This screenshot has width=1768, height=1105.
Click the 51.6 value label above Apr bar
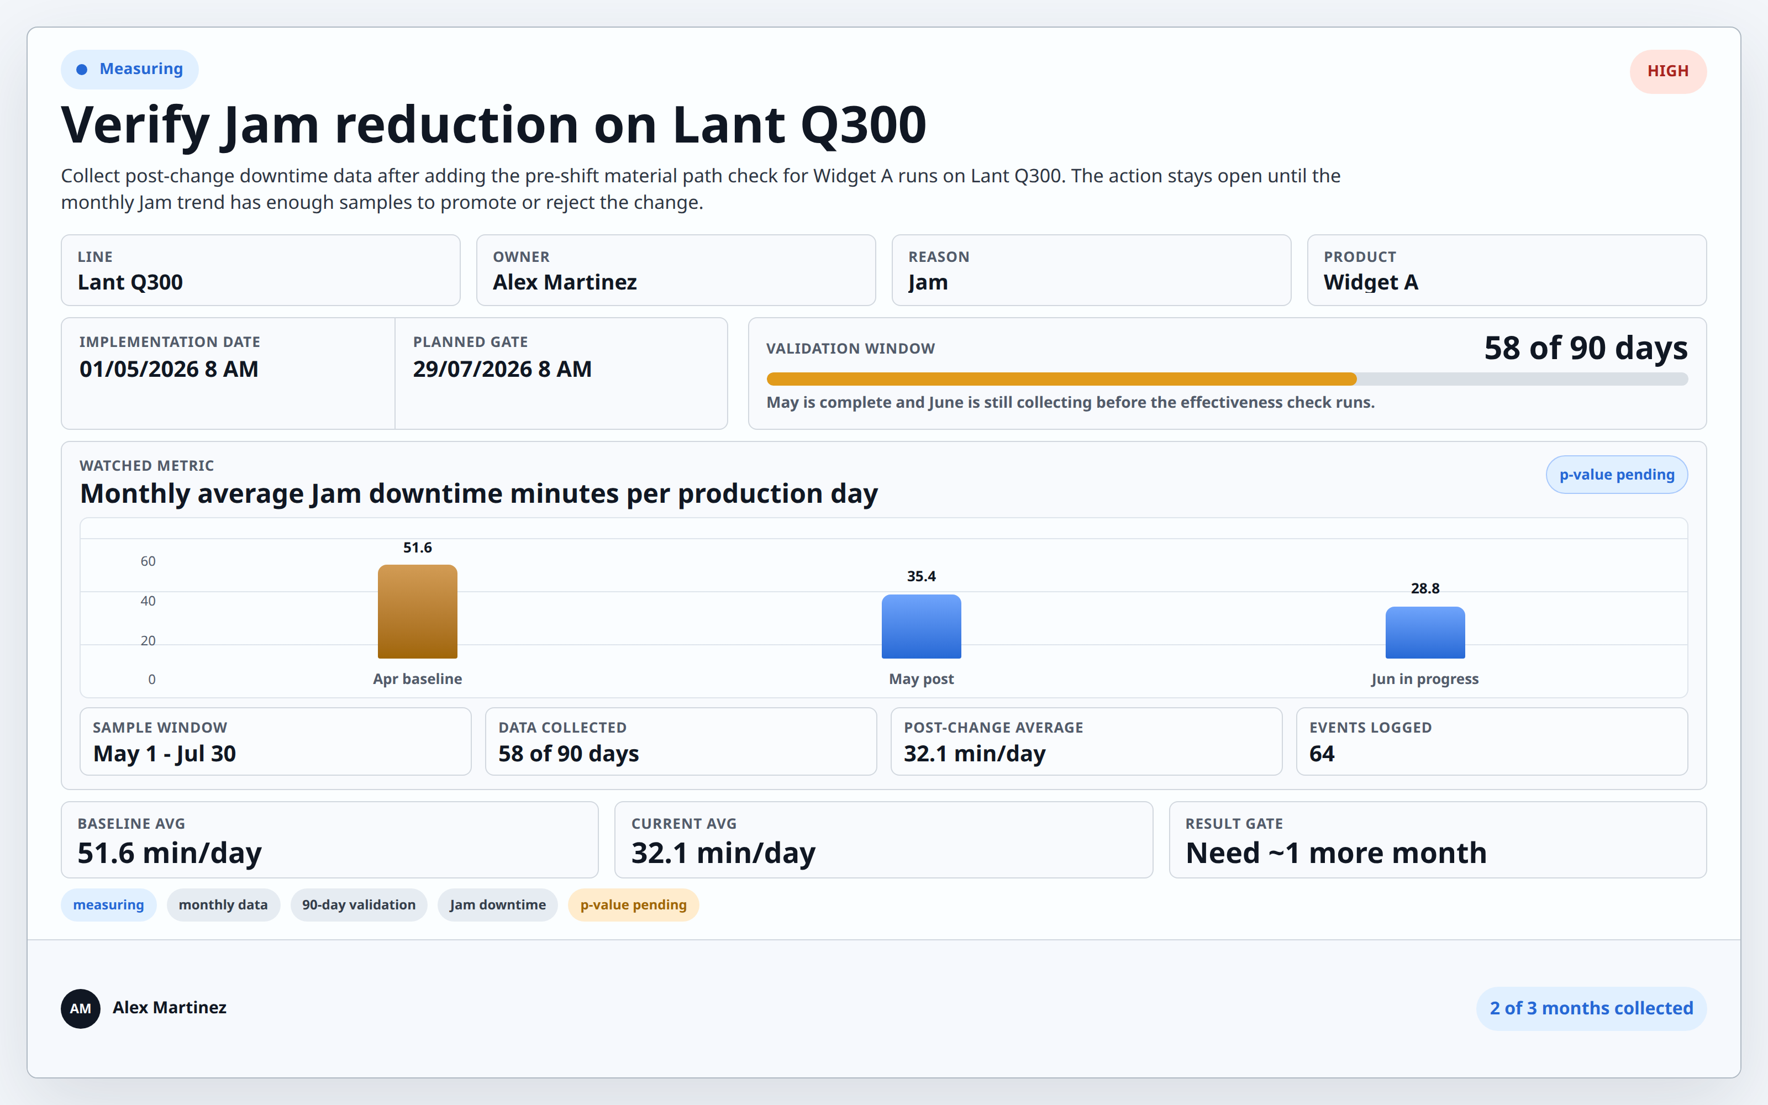pyautogui.click(x=417, y=548)
